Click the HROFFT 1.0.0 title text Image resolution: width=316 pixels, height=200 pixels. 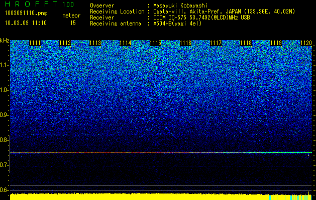tap(40, 4)
